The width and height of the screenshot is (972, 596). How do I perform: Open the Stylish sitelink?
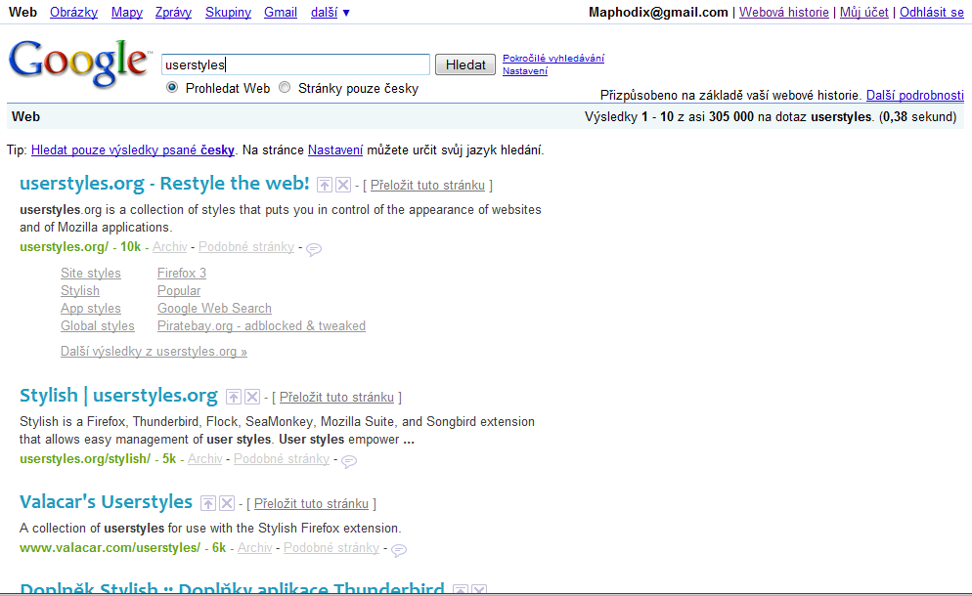(x=80, y=290)
